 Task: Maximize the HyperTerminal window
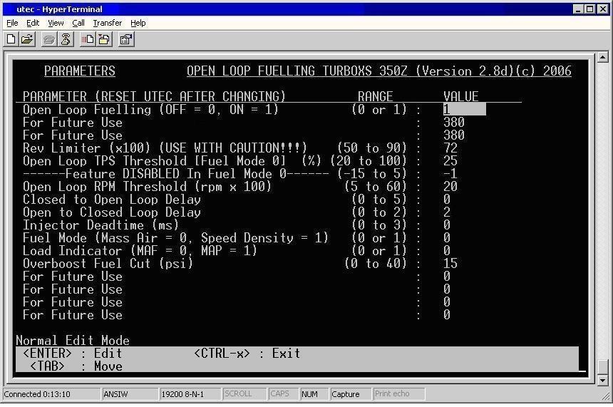(x=591, y=9)
